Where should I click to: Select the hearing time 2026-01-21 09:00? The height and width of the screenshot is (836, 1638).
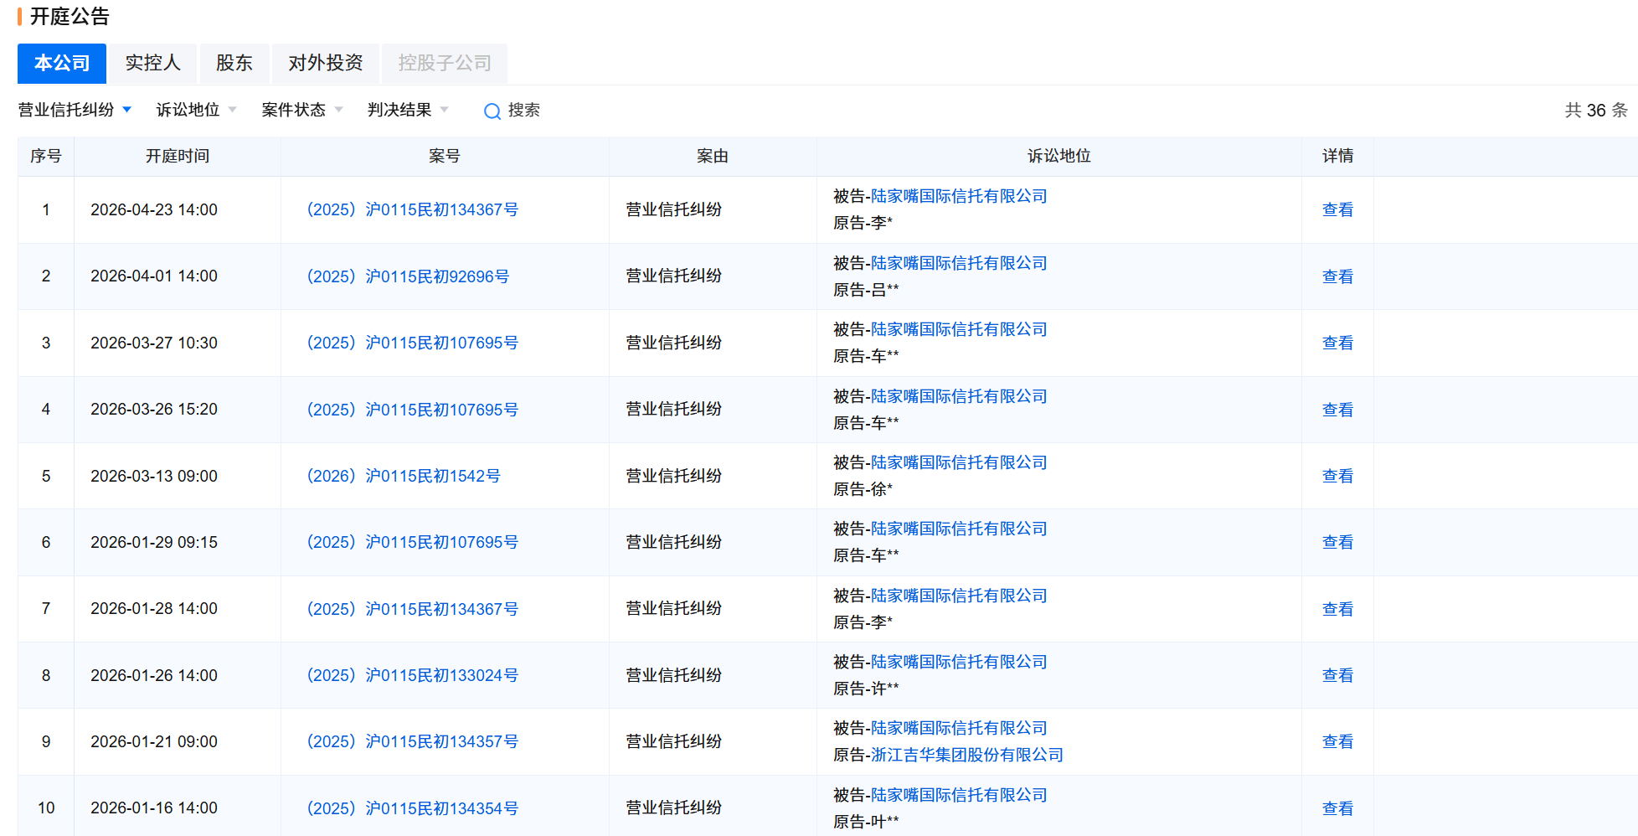pyautogui.click(x=154, y=741)
